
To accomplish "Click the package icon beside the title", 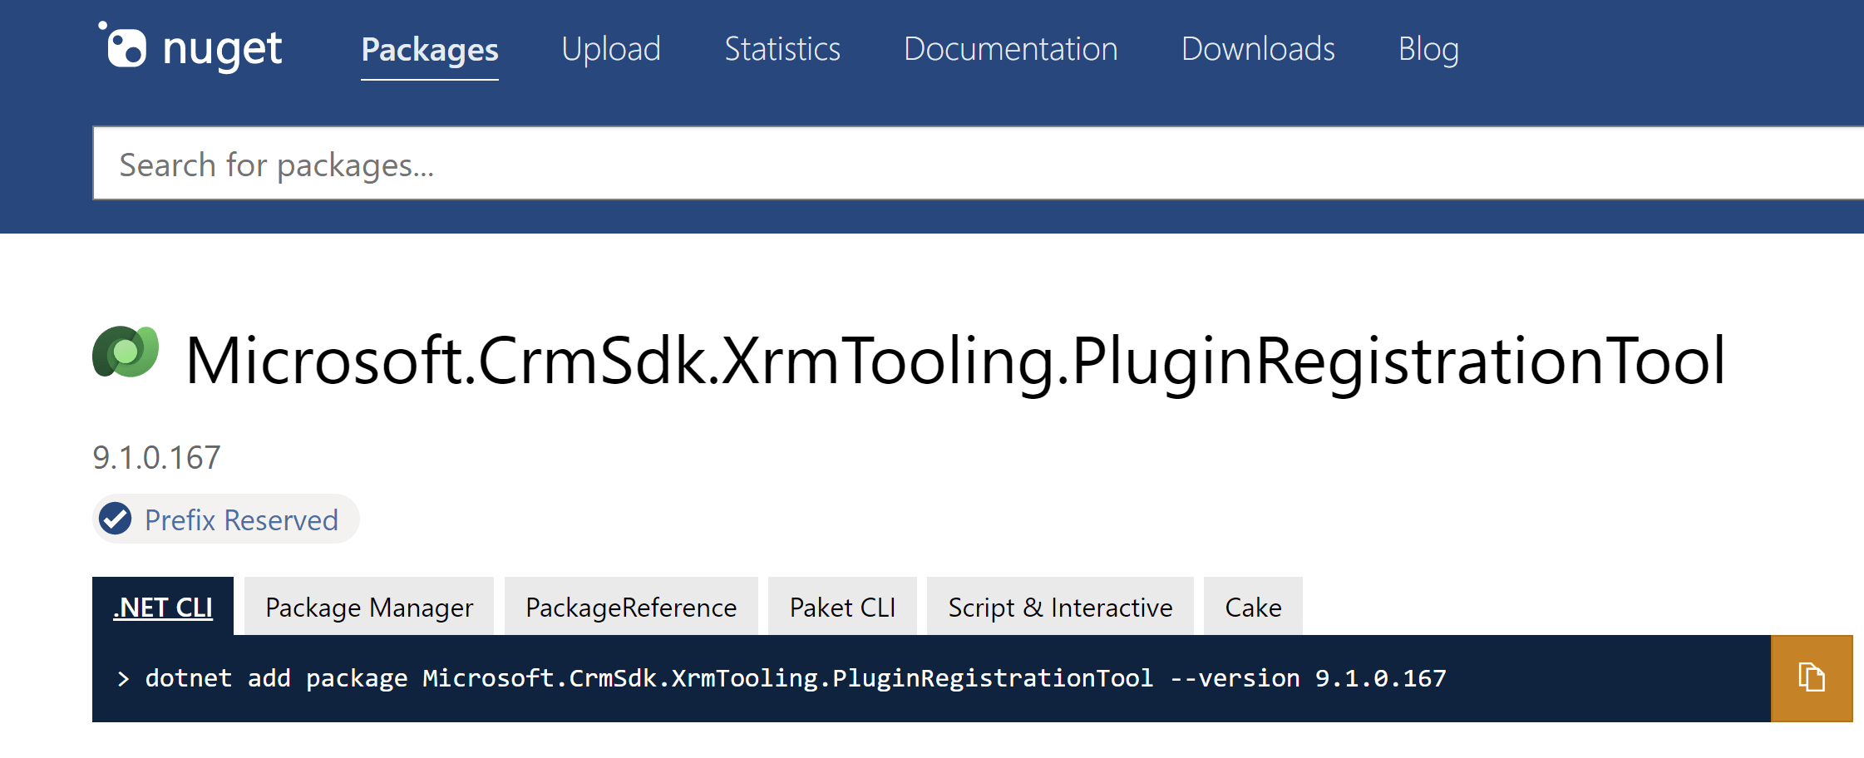I will 126,352.
